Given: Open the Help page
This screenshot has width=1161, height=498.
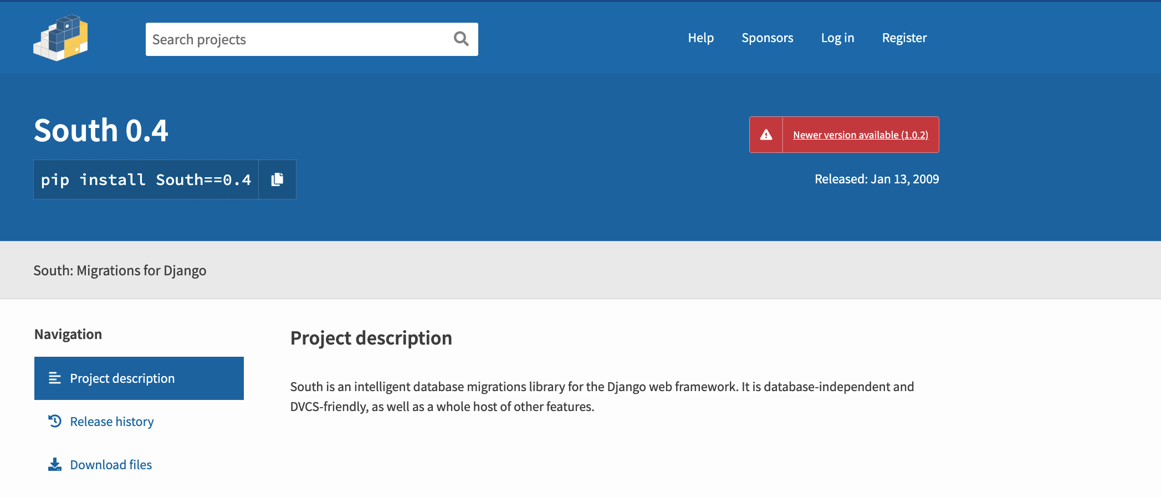Looking at the screenshot, I should click(x=700, y=38).
